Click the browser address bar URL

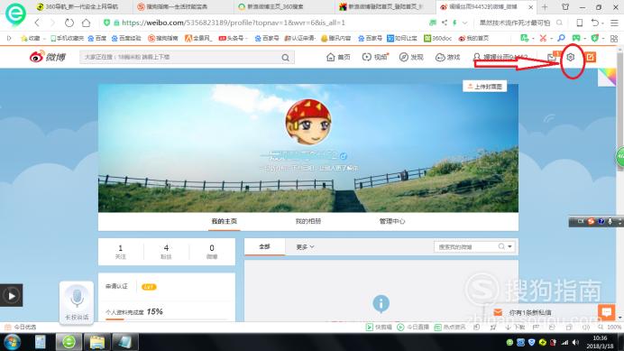[x=234, y=23]
